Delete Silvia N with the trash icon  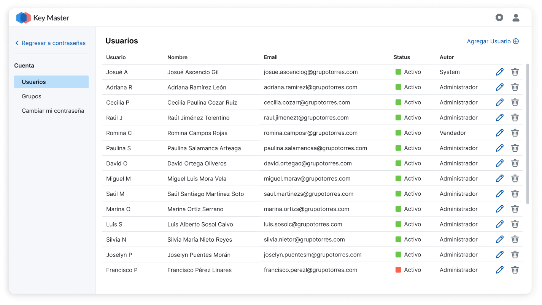tap(515, 239)
